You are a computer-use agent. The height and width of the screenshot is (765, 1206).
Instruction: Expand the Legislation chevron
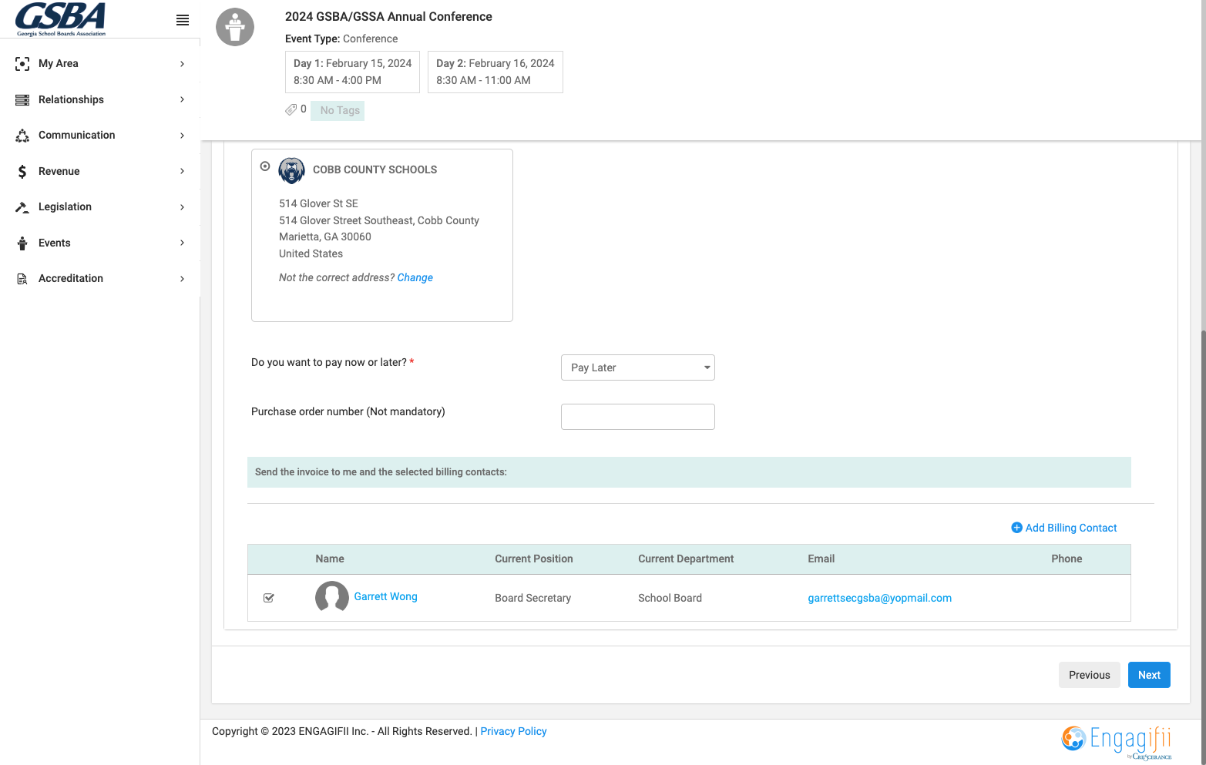tap(183, 207)
